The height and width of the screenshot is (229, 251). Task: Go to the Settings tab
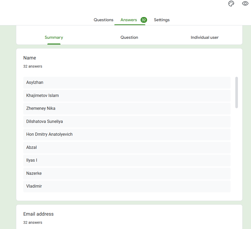click(x=161, y=20)
